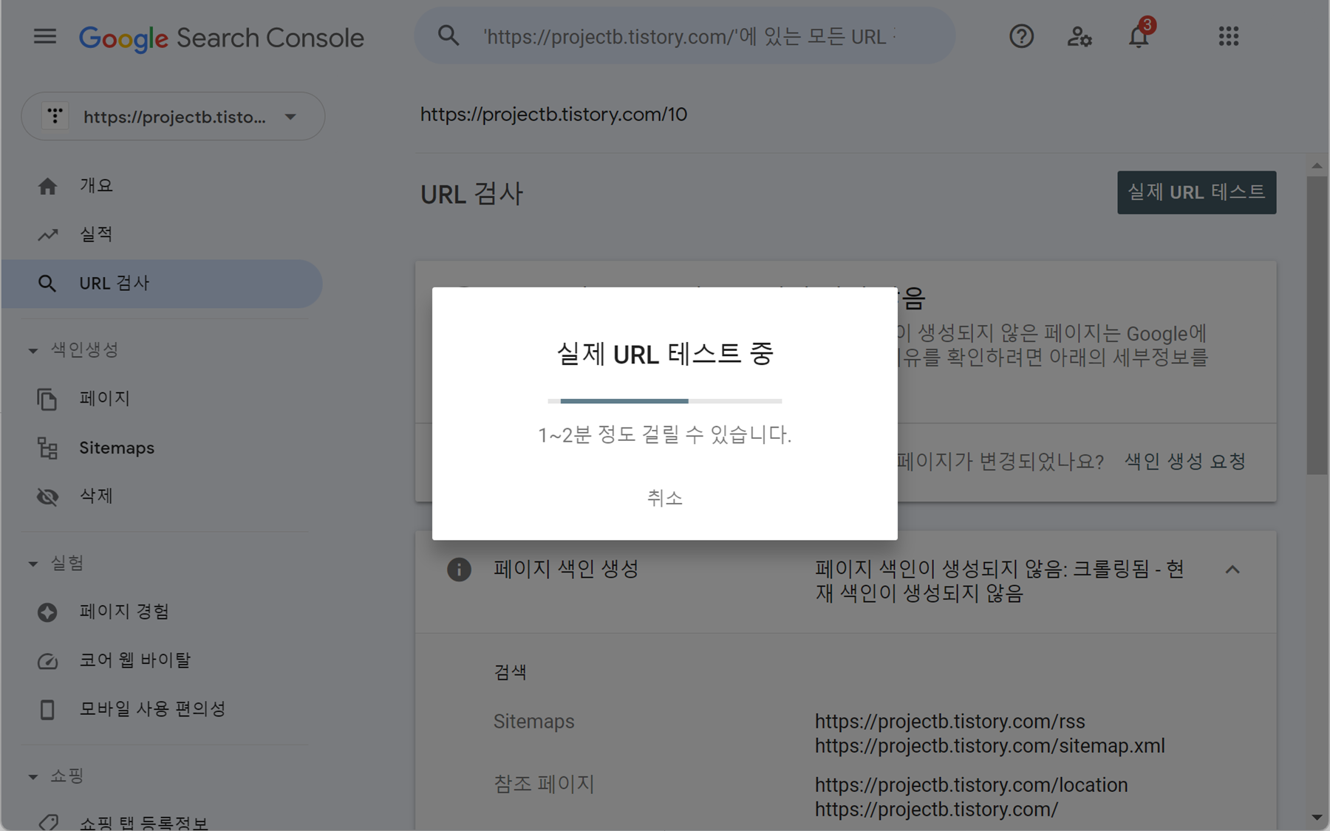
Task: Collapse the 쇼핑 sidebar section
Action: click(33, 776)
